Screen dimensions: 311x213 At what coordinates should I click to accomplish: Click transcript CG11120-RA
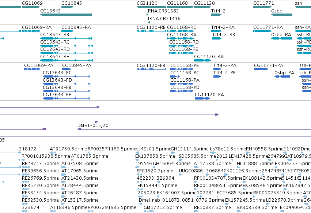click(x=209, y=57)
